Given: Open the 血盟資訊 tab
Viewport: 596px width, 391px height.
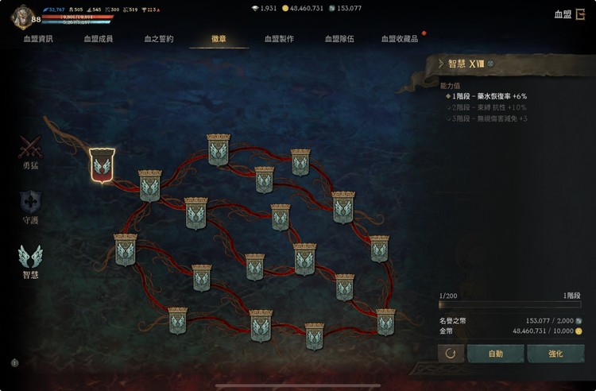Looking at the screenshot, I should 38,39.
